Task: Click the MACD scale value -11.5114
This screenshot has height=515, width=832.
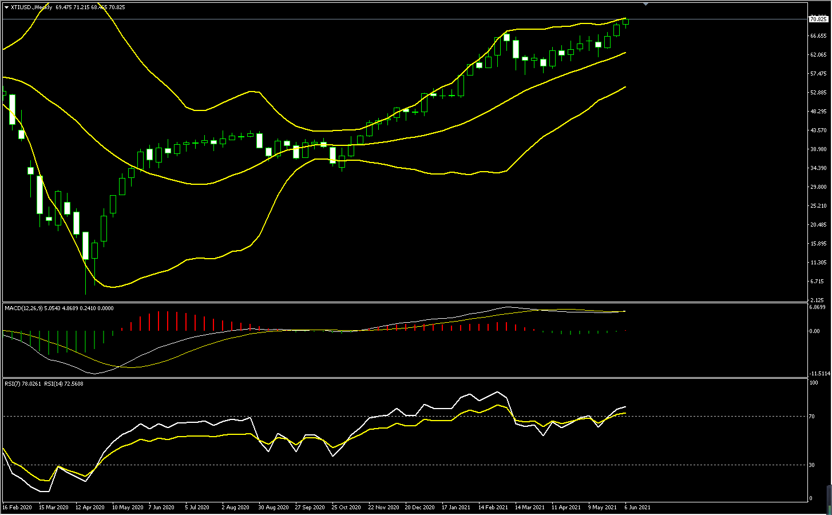Action: click(819, 373)
